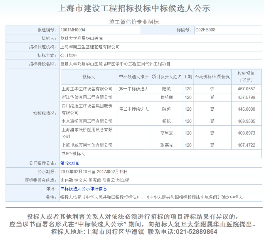This screenshot has height=236, width=264.
Task: Click the 标段号 value C02FB008
Action: 205,30
